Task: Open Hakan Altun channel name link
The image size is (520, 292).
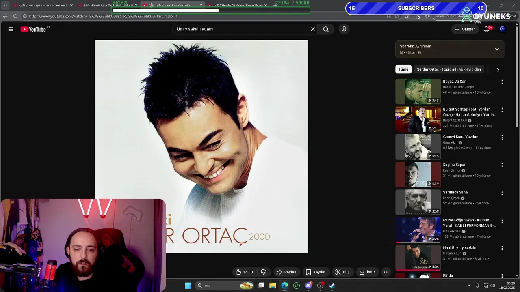Action: coord(452,253)
